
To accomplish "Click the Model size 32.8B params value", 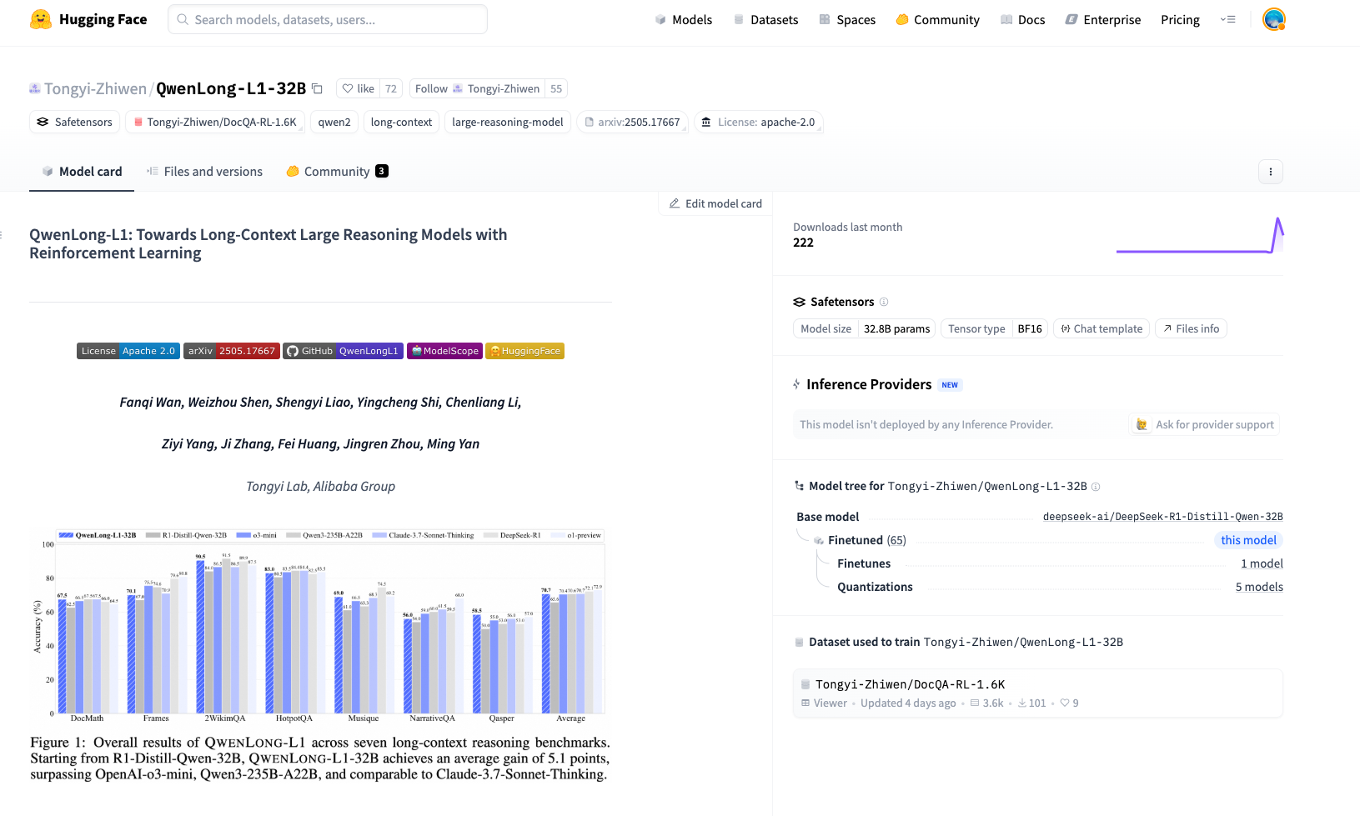I will (896, 328).
